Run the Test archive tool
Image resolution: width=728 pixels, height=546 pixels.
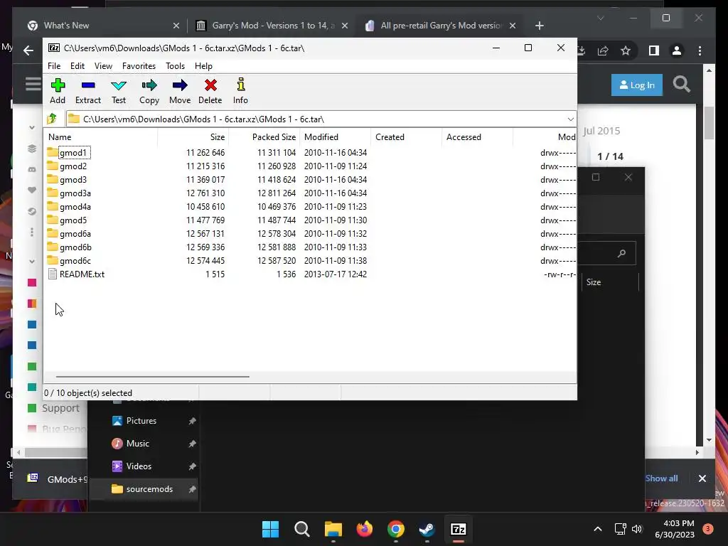coord(119,91)
